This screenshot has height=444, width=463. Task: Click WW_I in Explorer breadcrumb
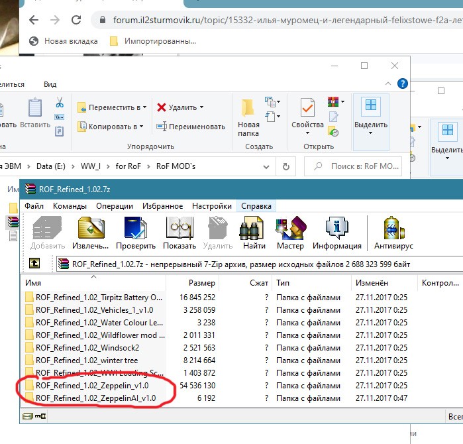(x=90, y=166)
